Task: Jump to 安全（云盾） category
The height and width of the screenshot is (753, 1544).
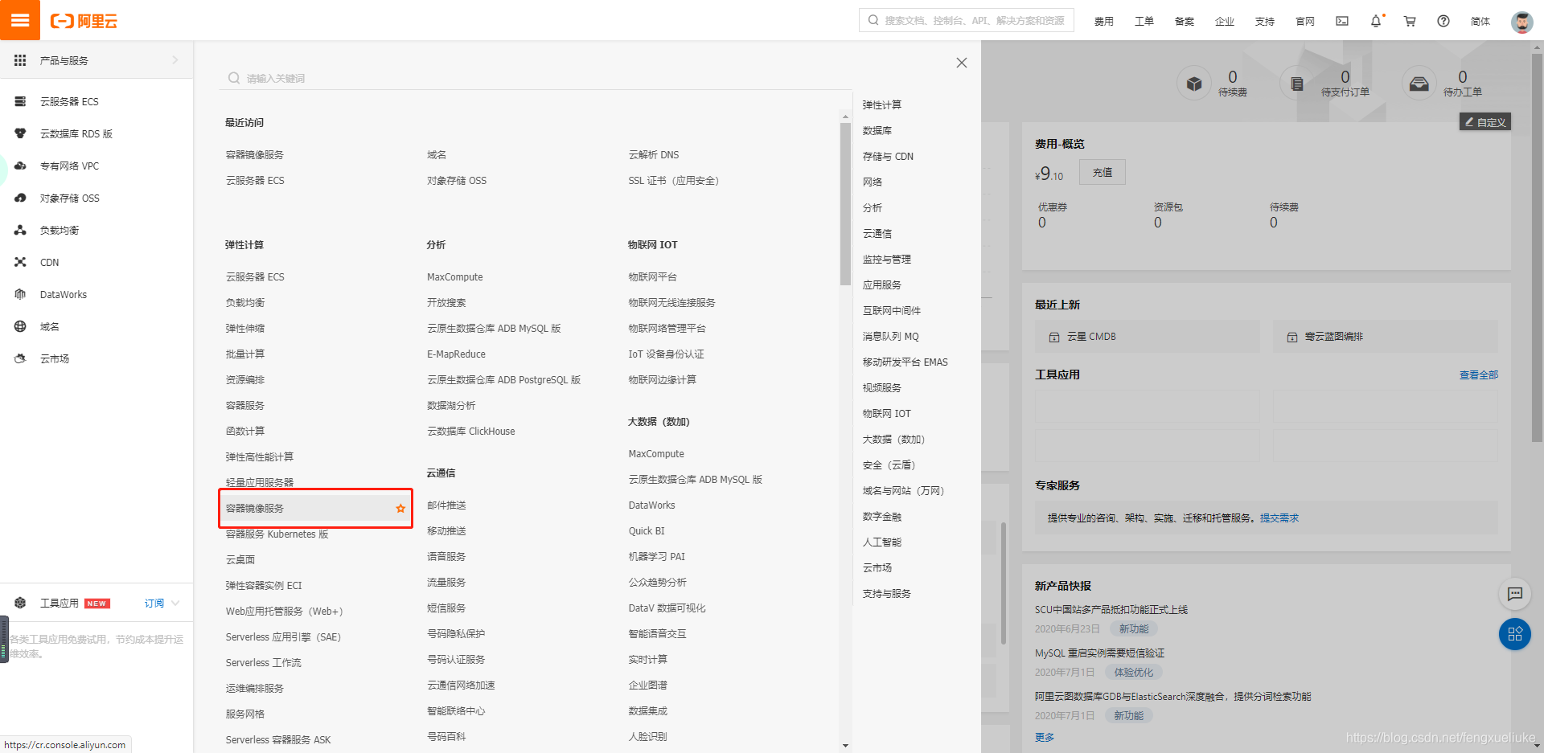Action: 889,464
